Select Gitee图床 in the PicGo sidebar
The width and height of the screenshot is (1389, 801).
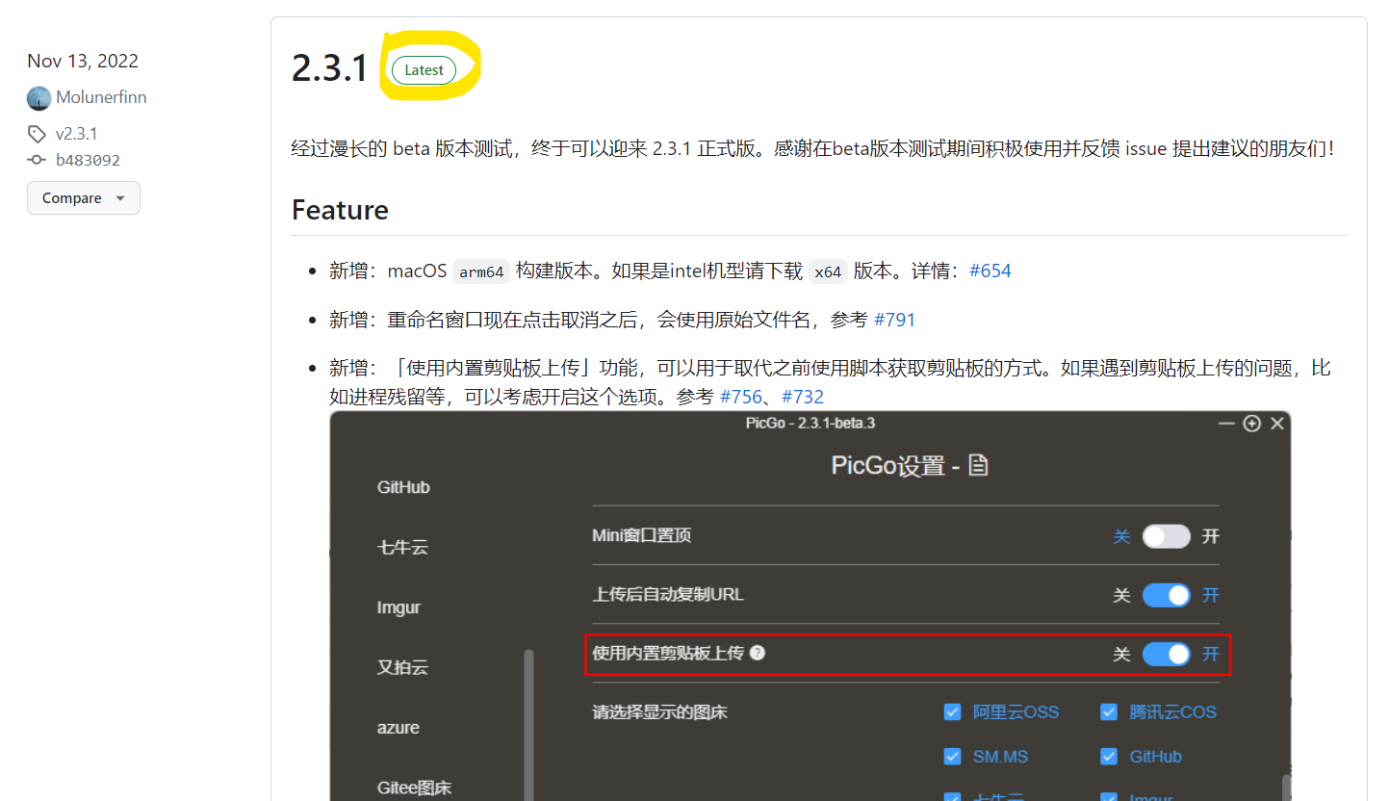pos(414,788)
